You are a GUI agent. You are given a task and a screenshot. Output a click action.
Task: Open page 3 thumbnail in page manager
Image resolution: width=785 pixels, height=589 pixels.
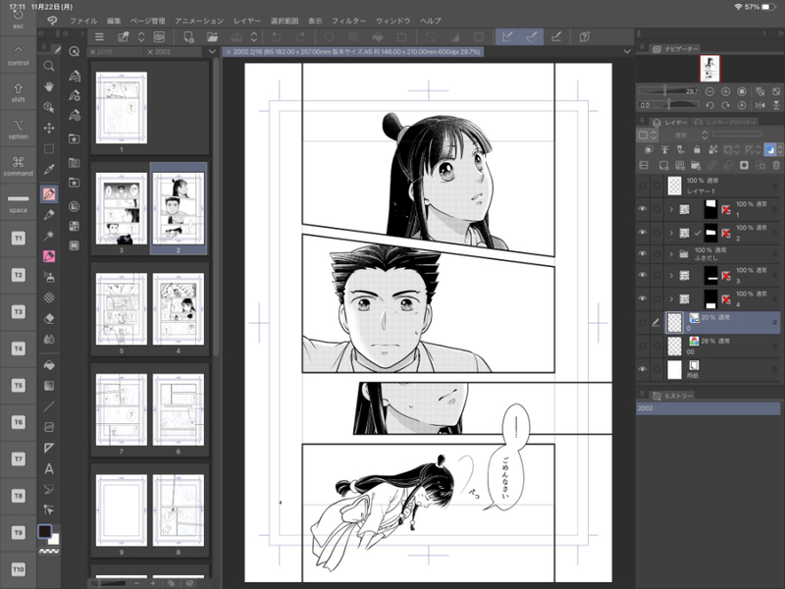(x=121, y=208)
